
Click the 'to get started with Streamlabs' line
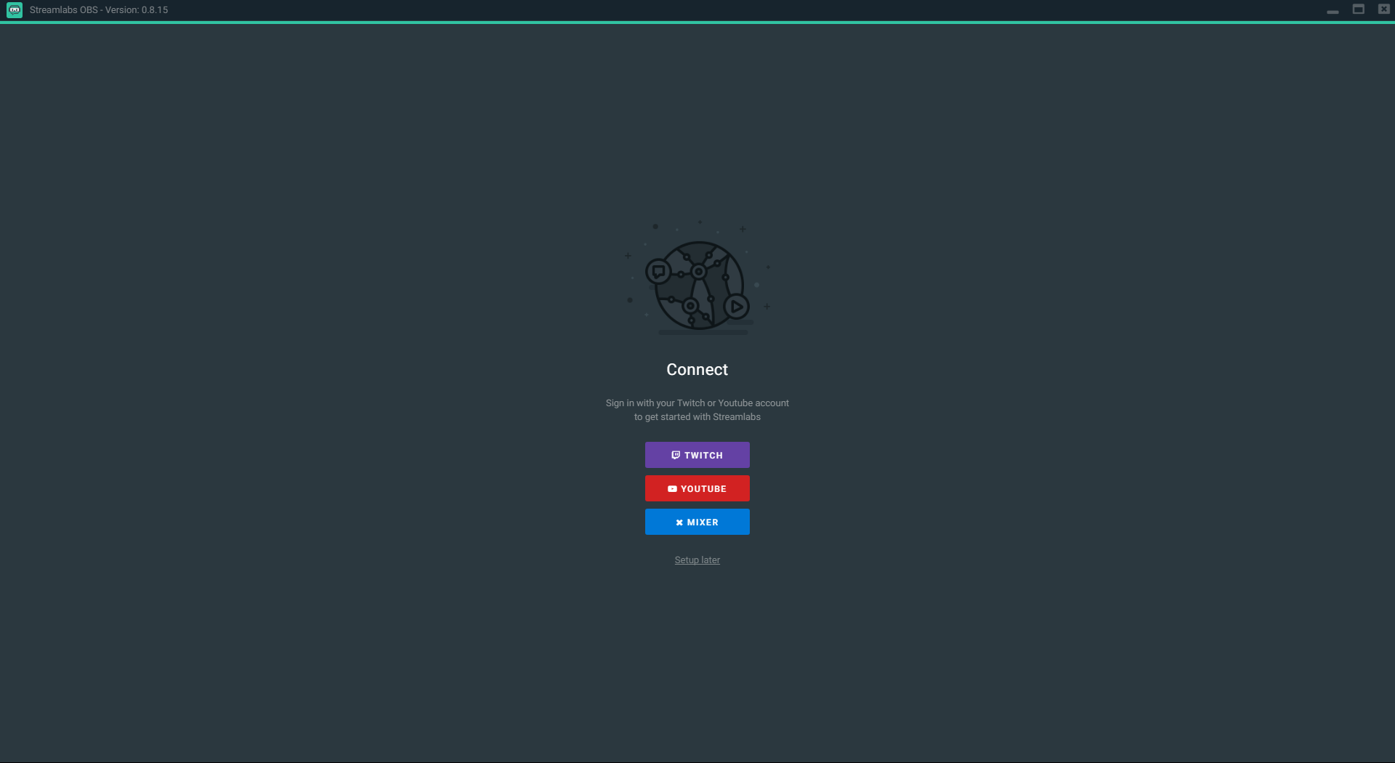[697, 417]
